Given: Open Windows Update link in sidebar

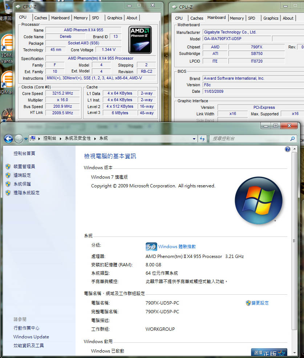Looking at the screenshot, I should coord(31,337).
